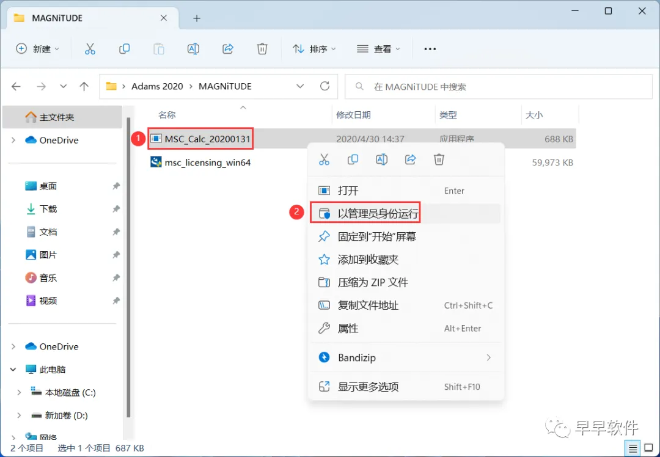The width and height of the screenshot is (660, 457).
Task: Click the Delete trash icon in toolbar
Action: [x=262, y=49]
